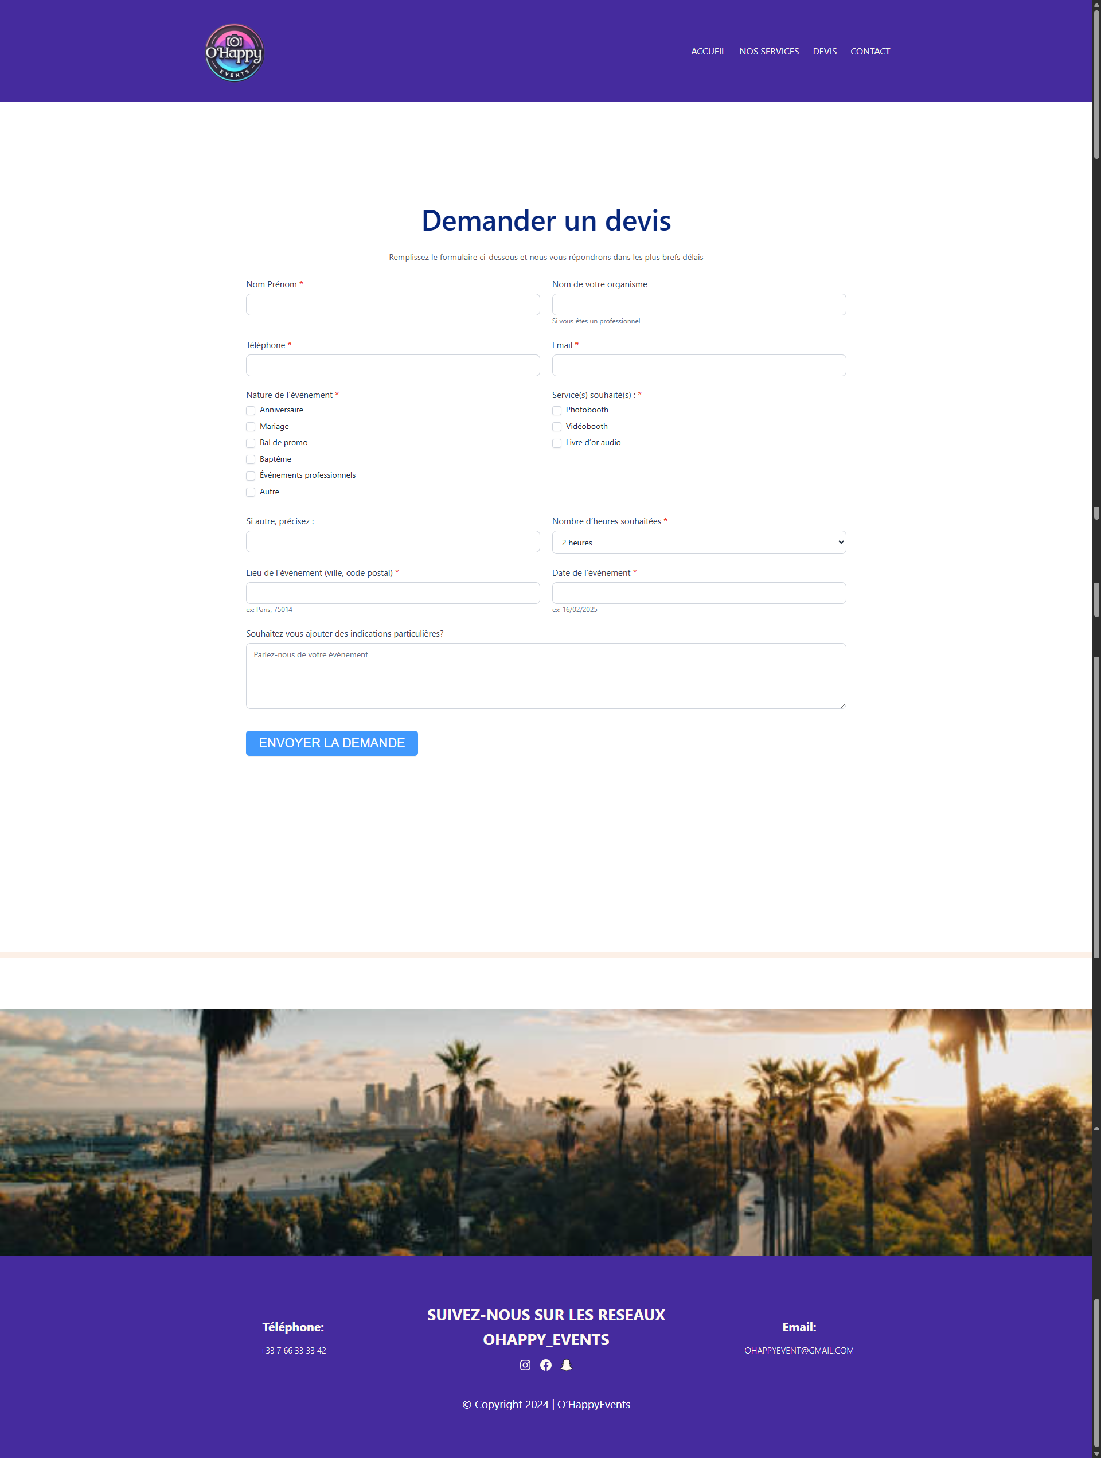Go to the ACCUEIL menu item
The height and width of the screenshot is (1458, 1101).
pyautogui.click(x=708, y=52)
